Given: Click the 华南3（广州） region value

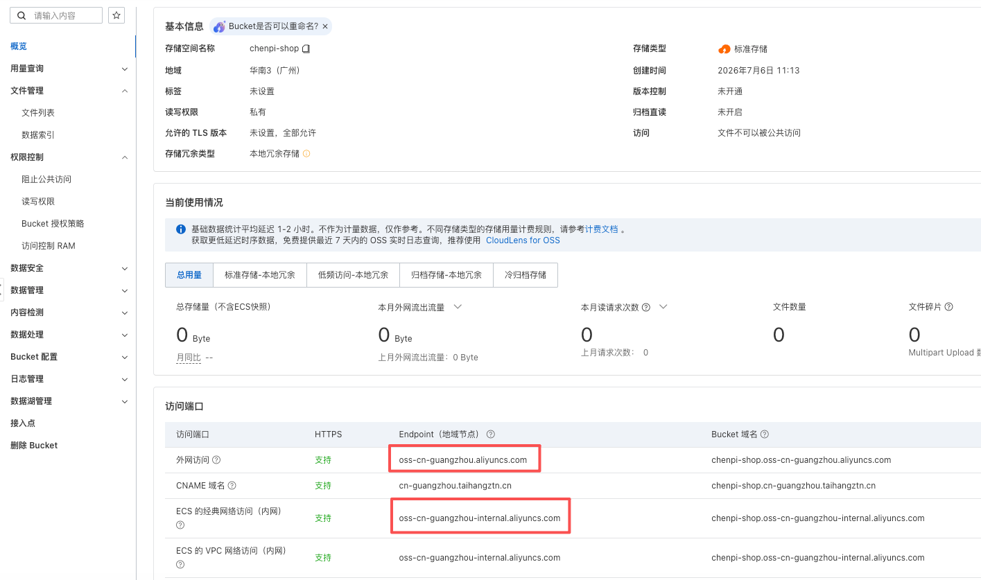Looking at the screenshot, I should click(x=277, y=71).
